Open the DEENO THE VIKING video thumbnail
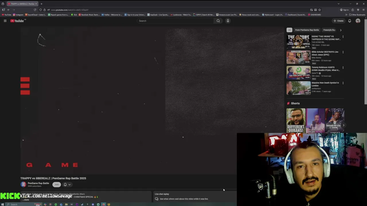 click(x=298, y=42)
